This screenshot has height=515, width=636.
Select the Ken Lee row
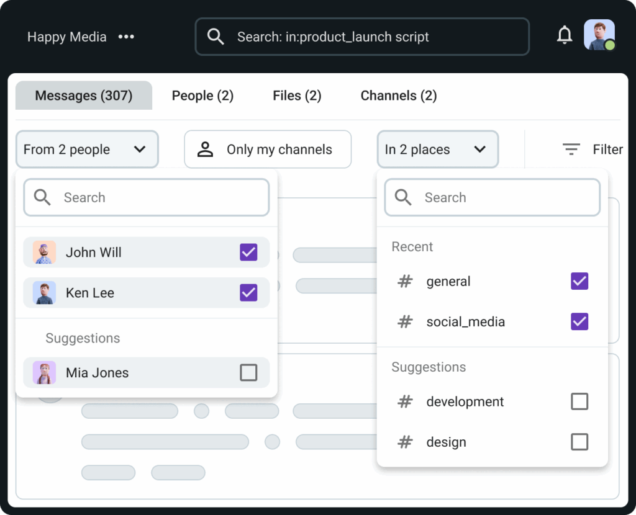pos(124,293)
